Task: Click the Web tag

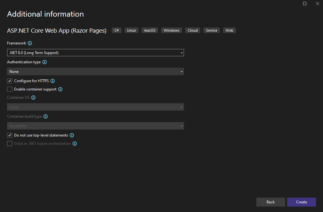Action: click(229, 30)
